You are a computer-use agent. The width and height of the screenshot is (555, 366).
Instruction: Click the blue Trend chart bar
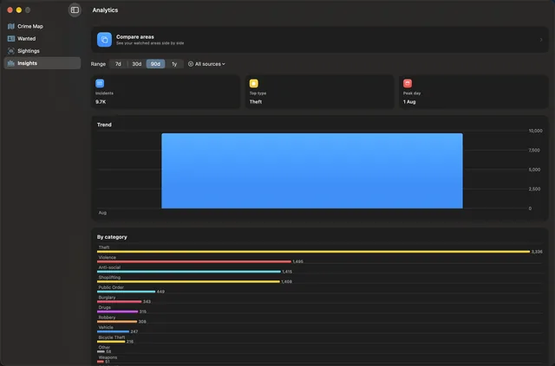coord(312,170)
